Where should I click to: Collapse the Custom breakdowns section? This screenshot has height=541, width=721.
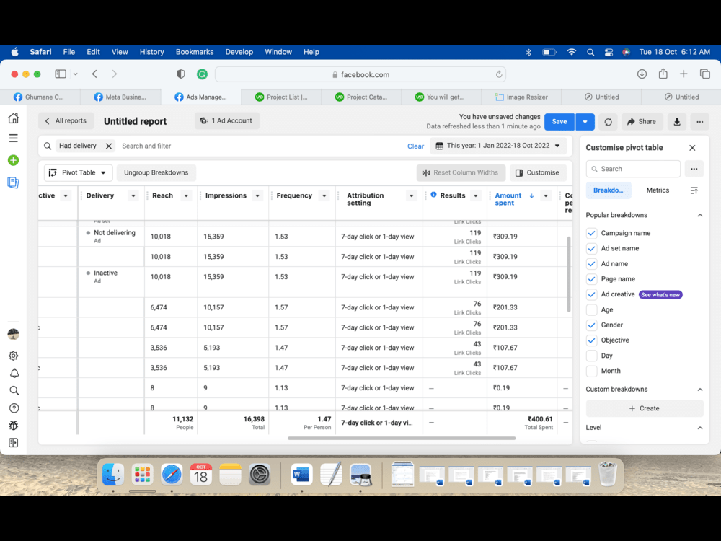pos(700,390)
